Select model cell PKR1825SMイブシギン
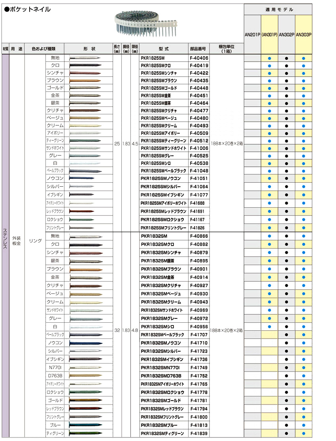The height and width of the screenshot is (441, 336). [164, 195]
